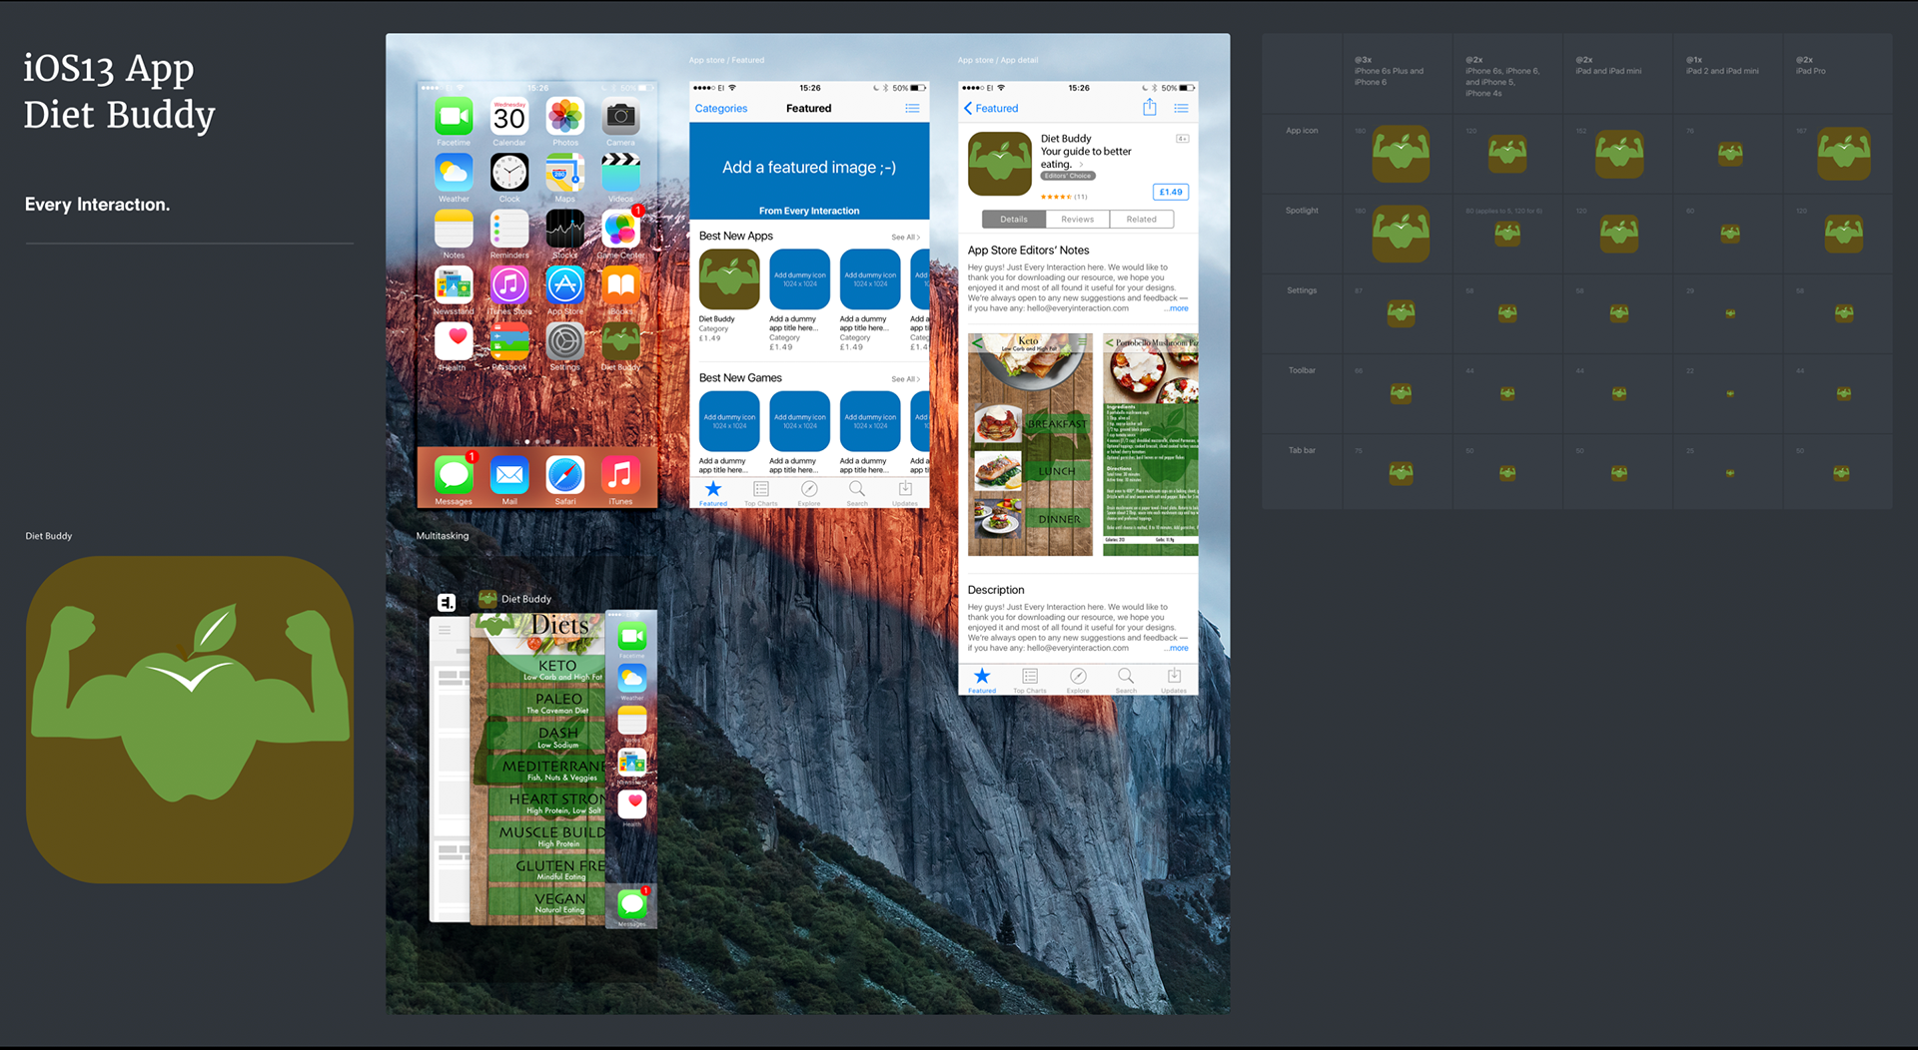The height and width of the screenshot is (1050, 1918).
Task: Open the Calendar app showing 30
Action: (x=509, y=117)
